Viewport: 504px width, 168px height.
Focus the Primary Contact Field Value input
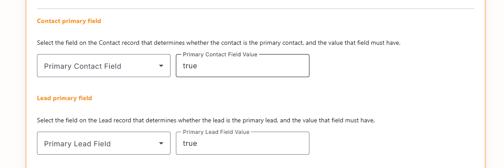243,66
